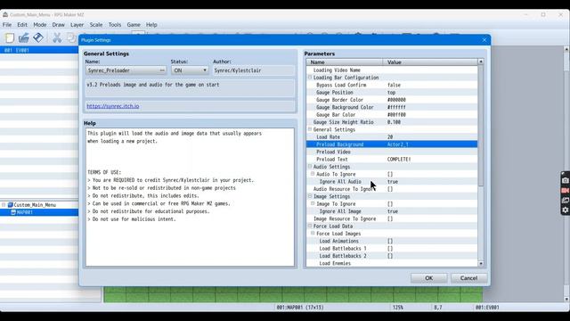Viewport: 570px width, 321px height.
Task: Click the Value column header
Action: 430,62
